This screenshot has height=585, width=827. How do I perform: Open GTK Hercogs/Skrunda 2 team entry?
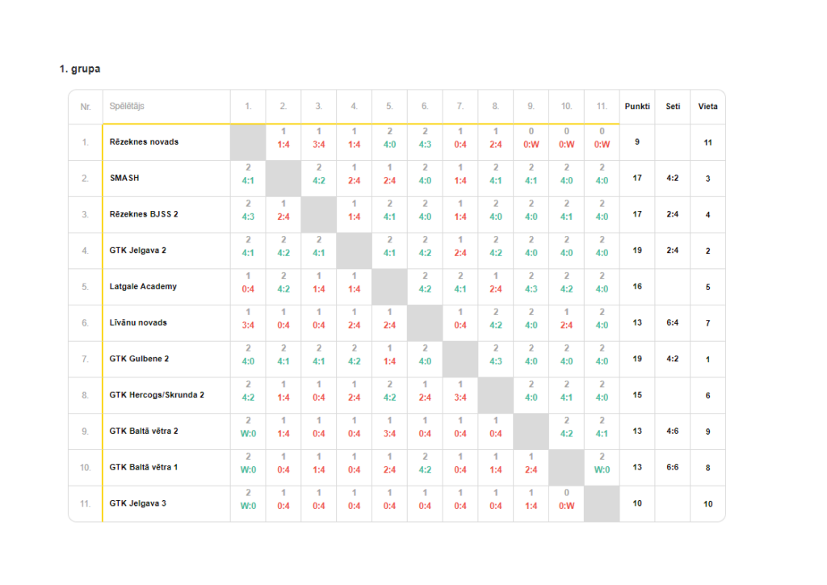157,395
